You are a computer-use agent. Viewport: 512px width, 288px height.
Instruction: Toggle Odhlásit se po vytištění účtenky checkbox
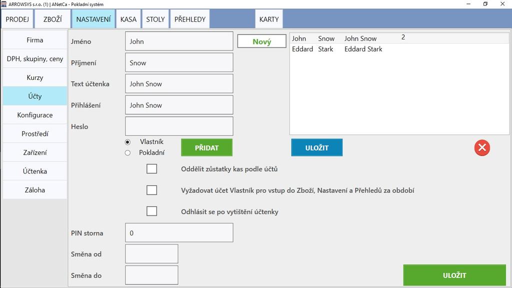coord(151,211)
